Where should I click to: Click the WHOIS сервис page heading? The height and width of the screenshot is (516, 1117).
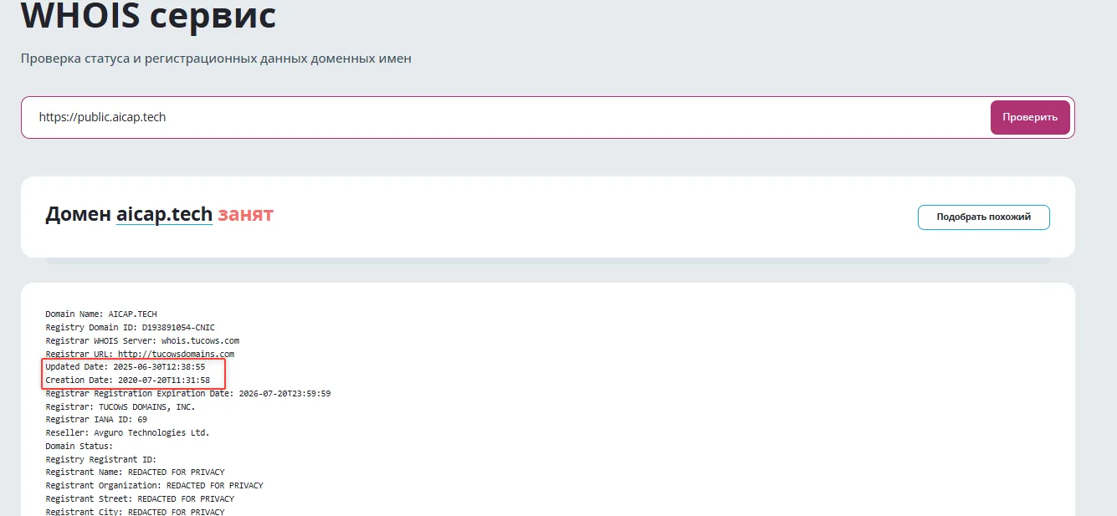click(148, 16)
